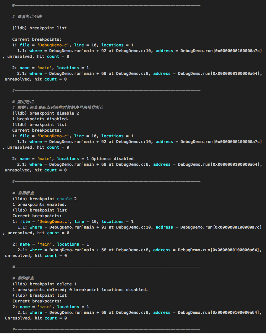Click the '# 根据上面查看断点列表的时候的序号来操作断点' comment
The height and width of the screenshot is (334, 266).
(58, 108)
